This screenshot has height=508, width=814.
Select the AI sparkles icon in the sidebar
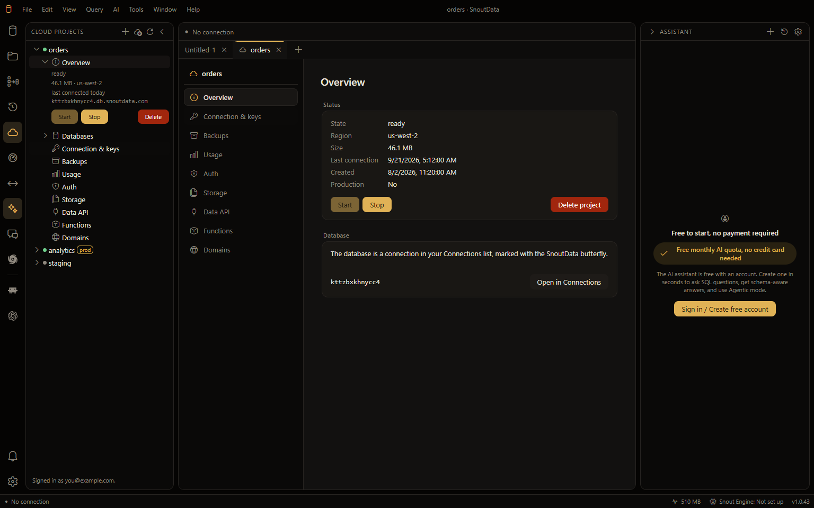13,208
